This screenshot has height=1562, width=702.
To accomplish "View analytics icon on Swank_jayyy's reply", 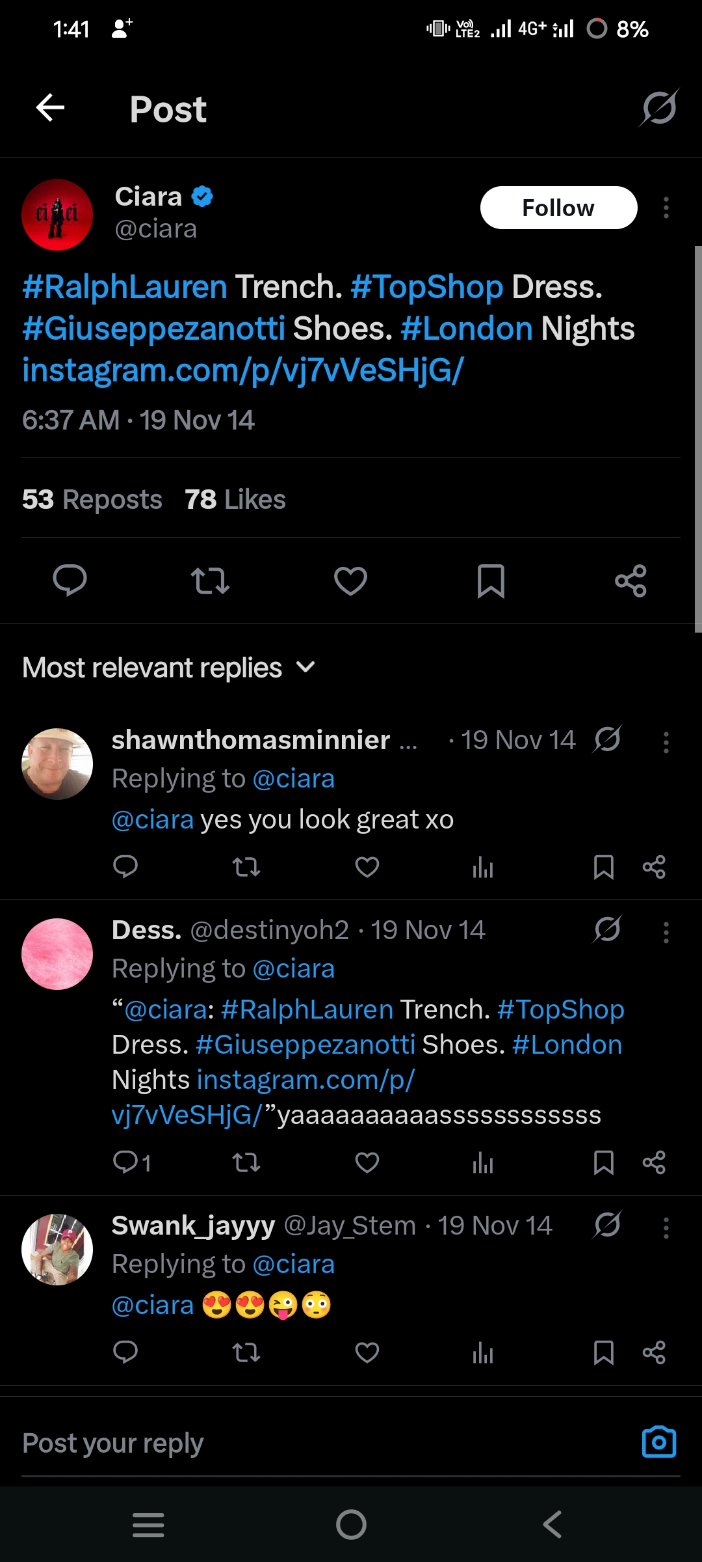I will coord(483,1353).
